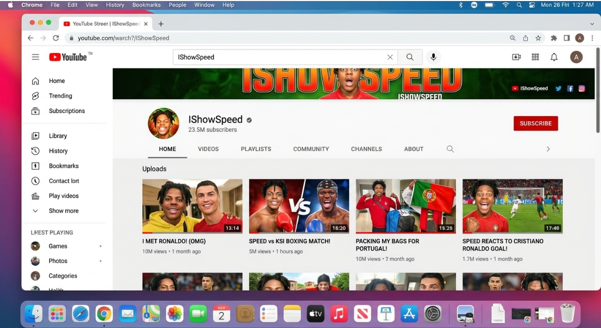The height and width of the screenshot is (328, 601).
Task: Launch Apple Music from the Dock
Action: 339,314
